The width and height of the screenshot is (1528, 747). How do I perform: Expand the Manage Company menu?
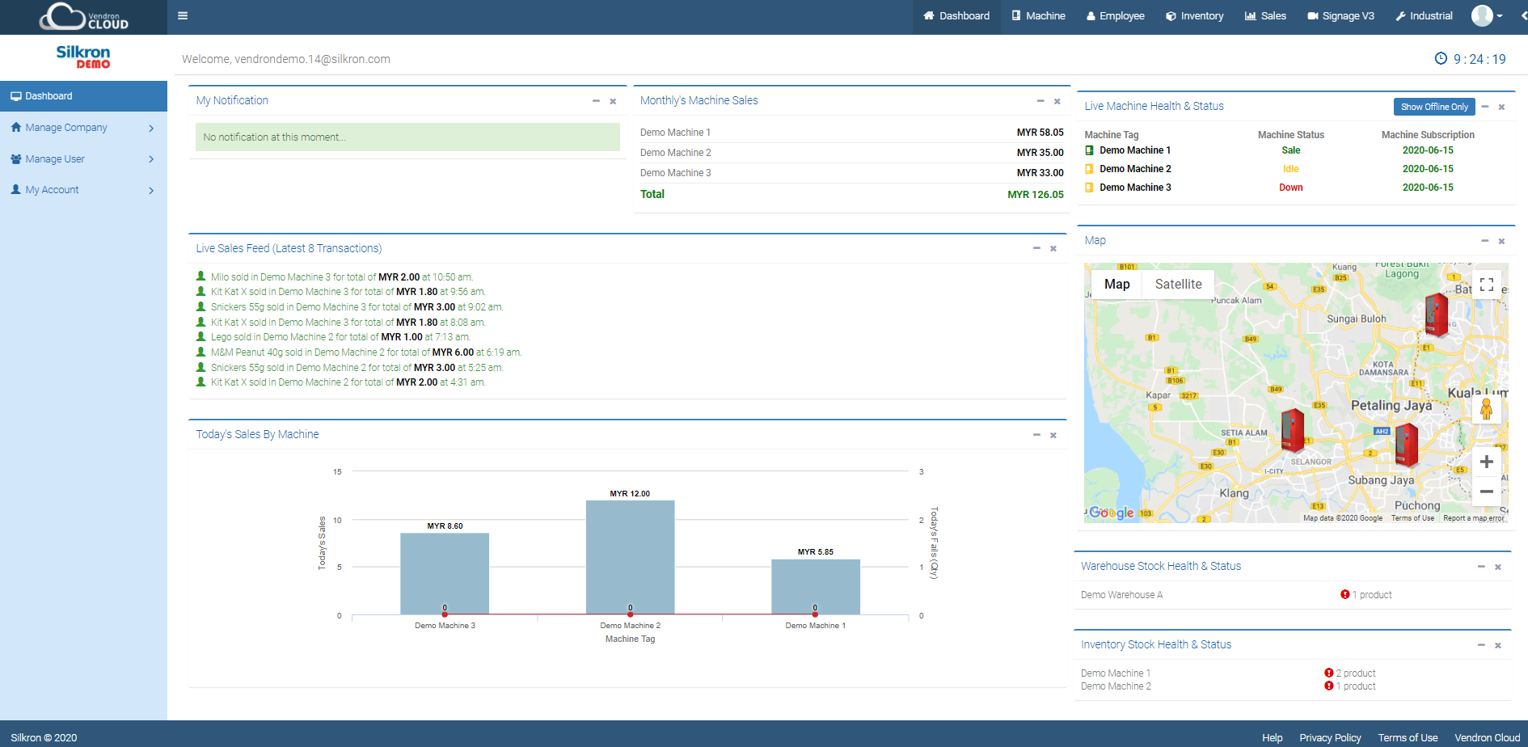[x=66, y=127]
